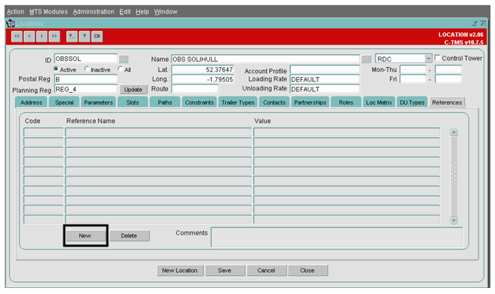Click the Close button at bottom

click(308, 271)
